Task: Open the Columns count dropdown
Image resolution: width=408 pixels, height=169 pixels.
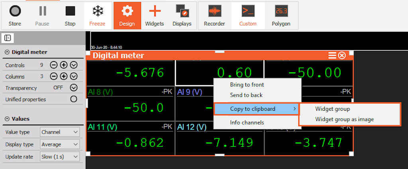Action: click(x=74, y=77)
